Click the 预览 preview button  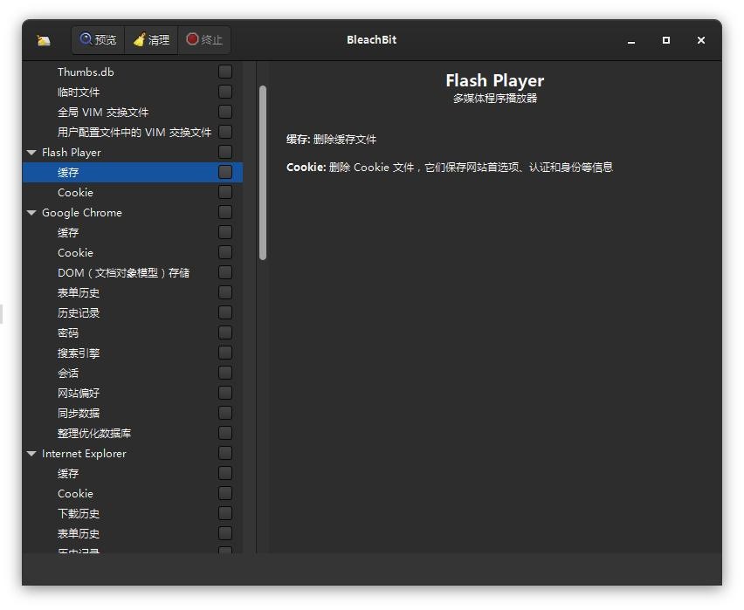(98, 40)
